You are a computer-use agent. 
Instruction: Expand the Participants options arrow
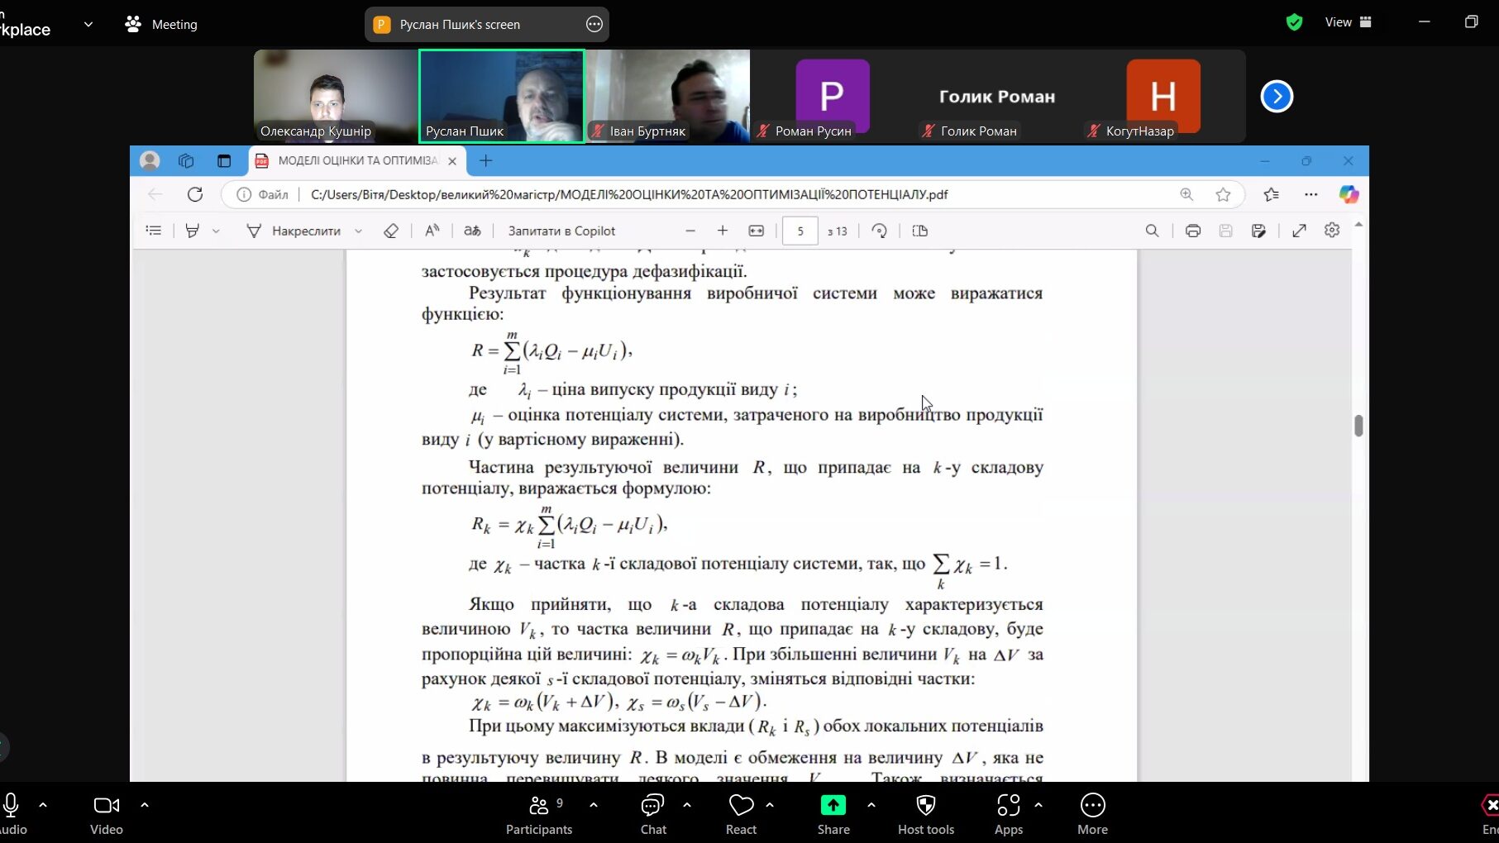tap(594, 804)
